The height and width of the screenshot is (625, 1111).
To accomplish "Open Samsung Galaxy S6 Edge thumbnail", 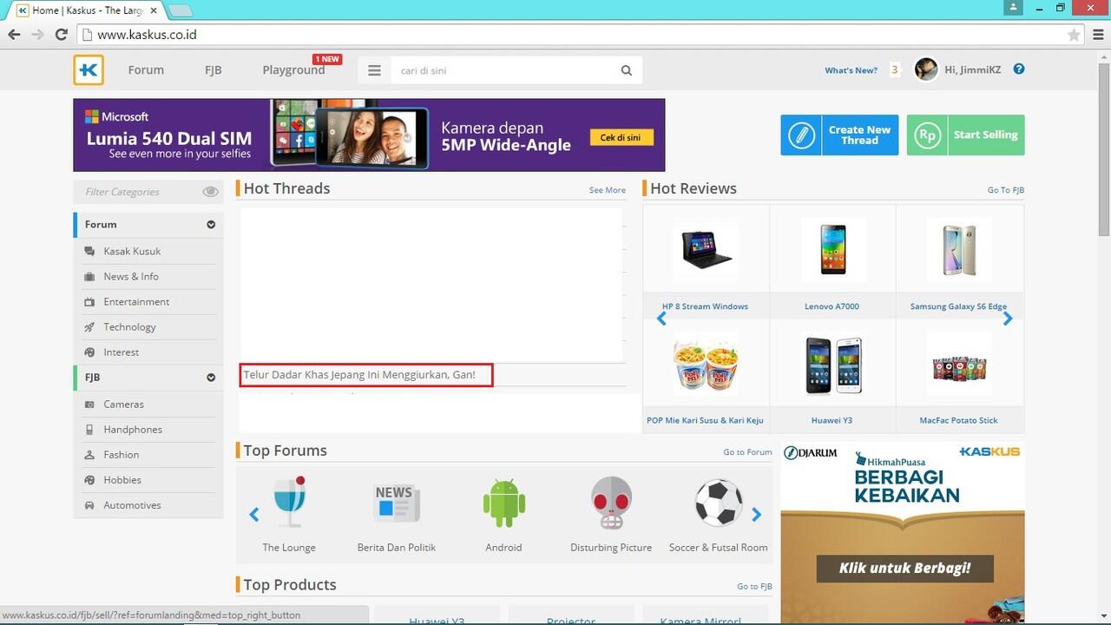I will (958, 249).
